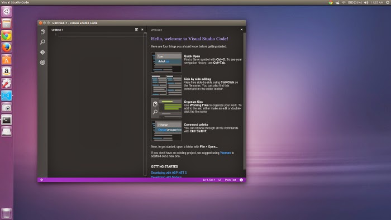Close the Untitled-1 editor

point(142,30)
